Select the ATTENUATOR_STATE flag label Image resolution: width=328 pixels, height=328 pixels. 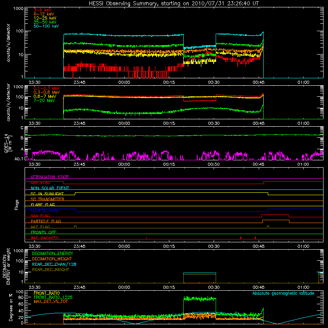(50, 177)
